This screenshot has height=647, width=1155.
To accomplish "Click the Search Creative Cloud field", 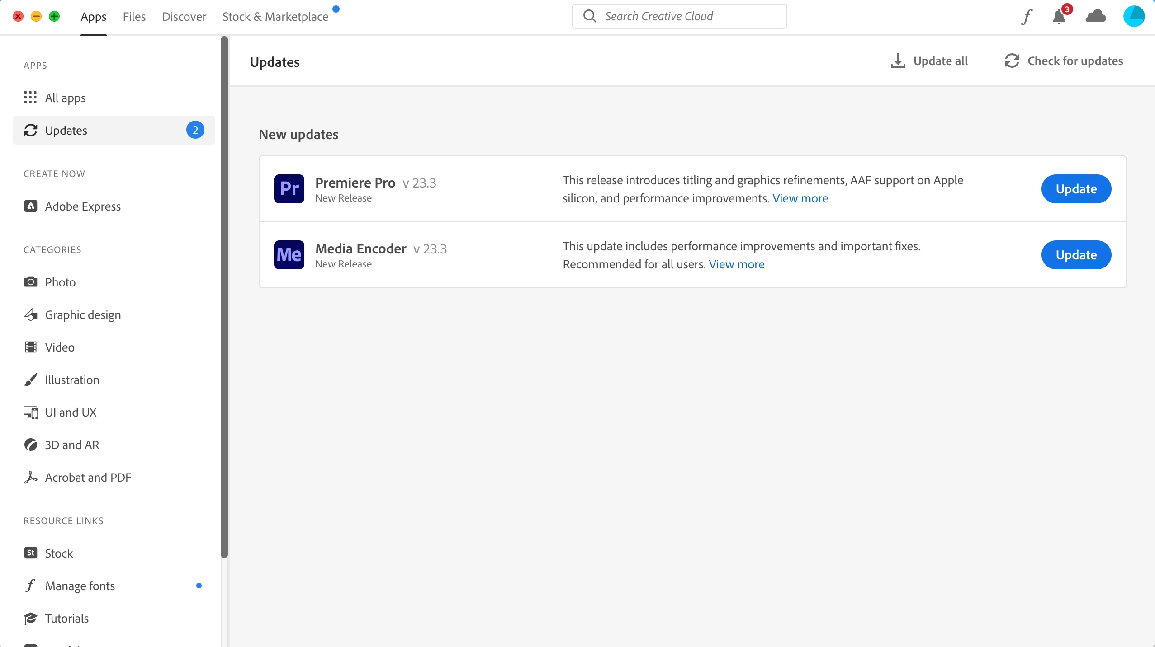I will (679, 17).
